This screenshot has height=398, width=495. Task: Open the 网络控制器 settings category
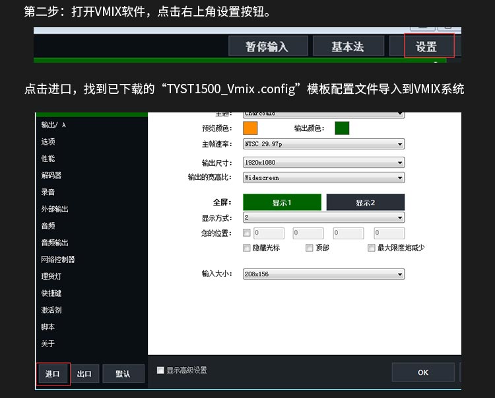click(58, 260)
